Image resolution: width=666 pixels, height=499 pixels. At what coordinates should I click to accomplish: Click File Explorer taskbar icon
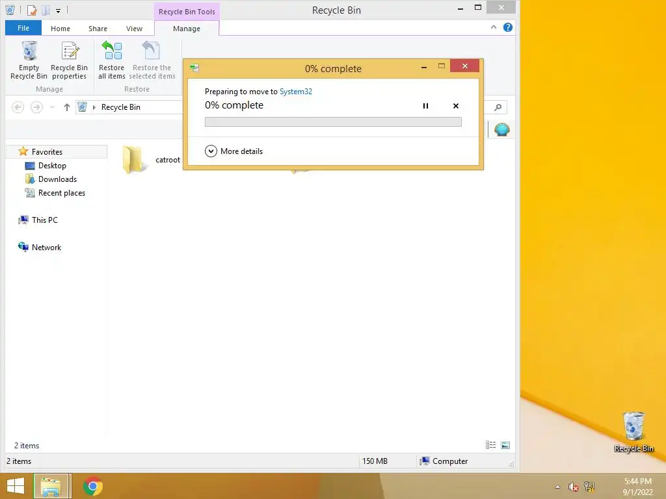51,486
